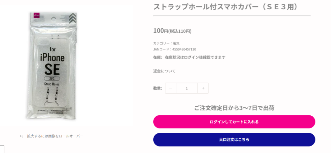Viewport: 331px width, 153px height.
Task: Open the 大口注文はこちら bulk order button
Action: pyautogui.click(x=234, y=139)
